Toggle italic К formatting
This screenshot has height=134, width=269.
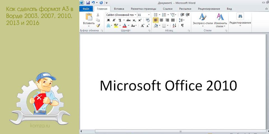pos(114,20)
